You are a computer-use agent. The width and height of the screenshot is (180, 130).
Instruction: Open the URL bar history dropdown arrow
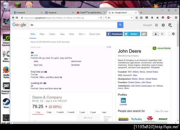pos(98,18)
